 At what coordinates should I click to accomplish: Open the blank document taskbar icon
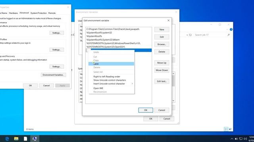coord(25,138)
